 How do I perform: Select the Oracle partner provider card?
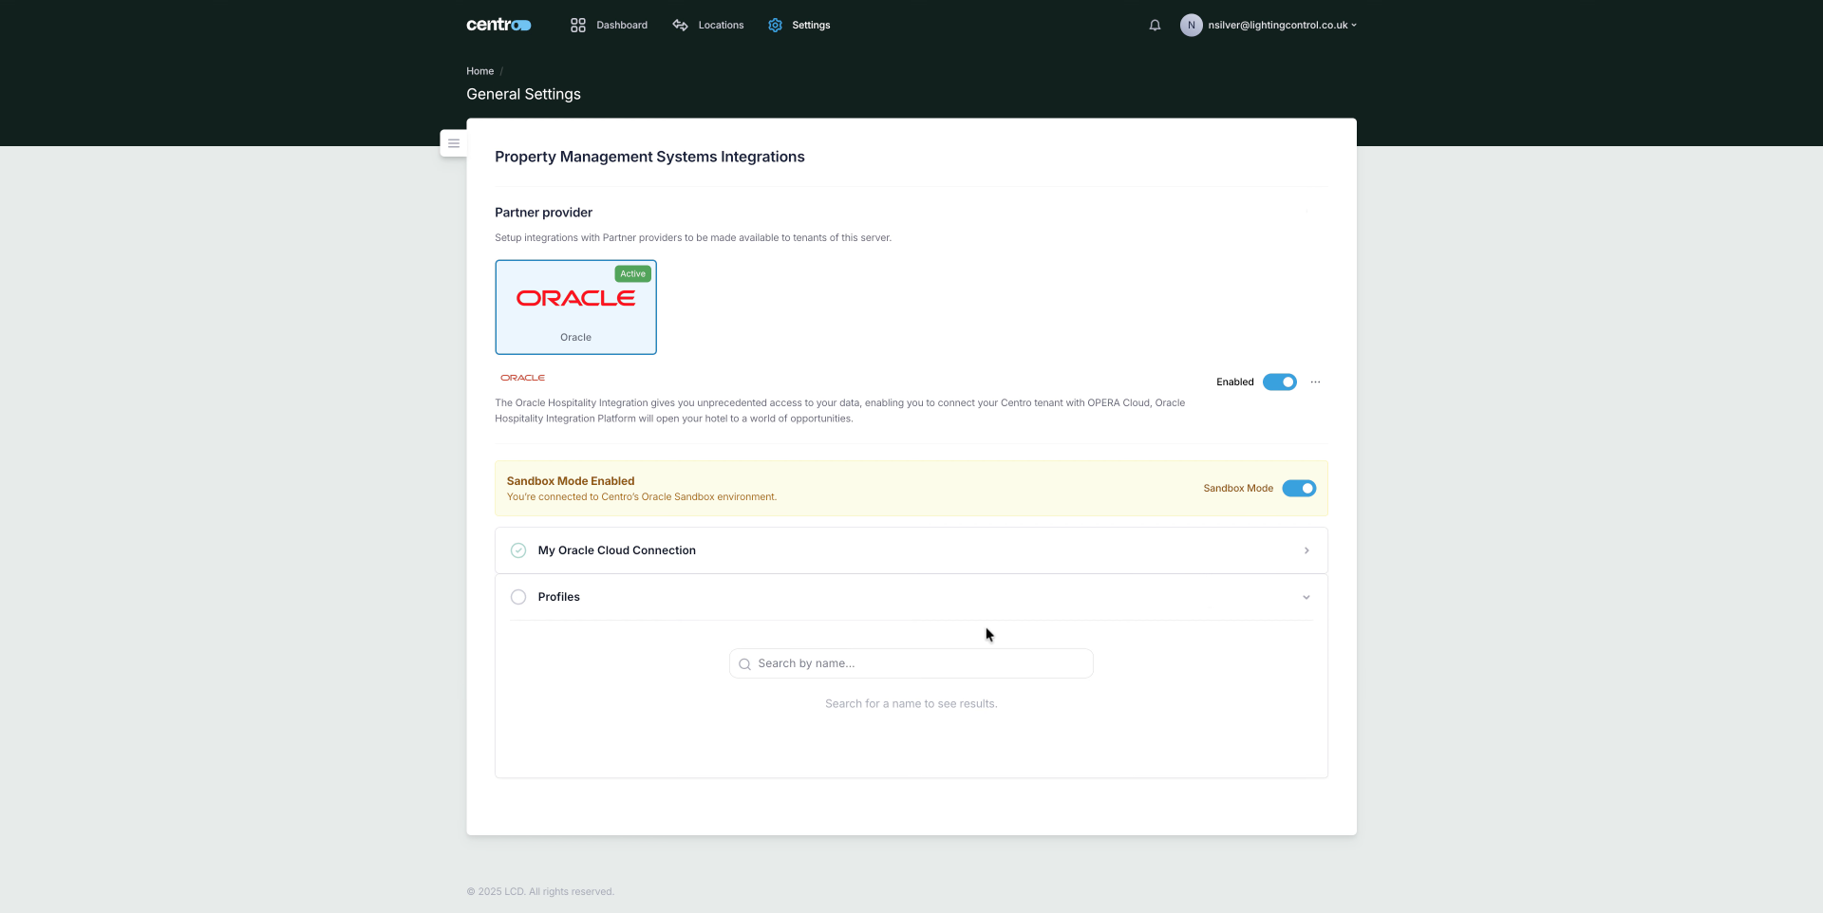click(575, 307)
